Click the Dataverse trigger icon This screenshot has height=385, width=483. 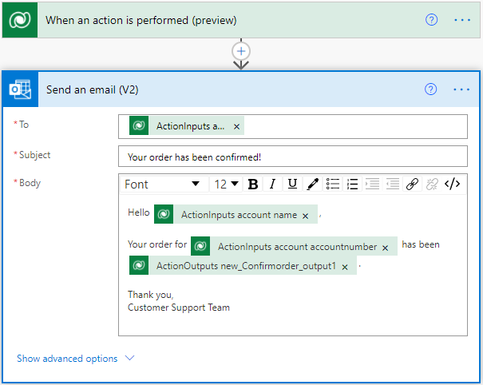coord(20,20)
